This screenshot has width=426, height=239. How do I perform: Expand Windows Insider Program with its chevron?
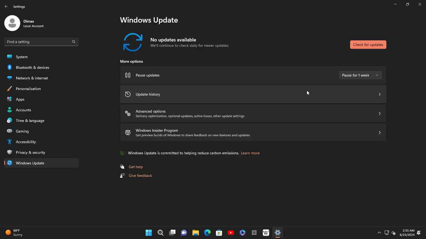(379, 133)
